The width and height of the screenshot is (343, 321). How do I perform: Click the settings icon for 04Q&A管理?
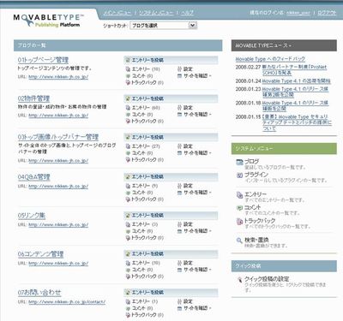[179, 186]
